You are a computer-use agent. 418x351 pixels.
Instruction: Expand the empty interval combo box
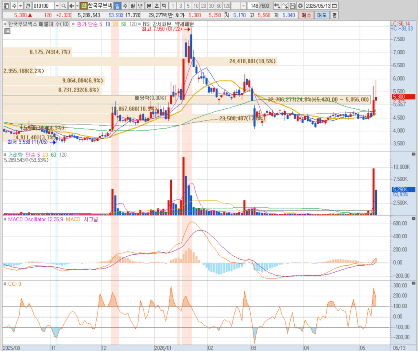[x=243, y=6]
